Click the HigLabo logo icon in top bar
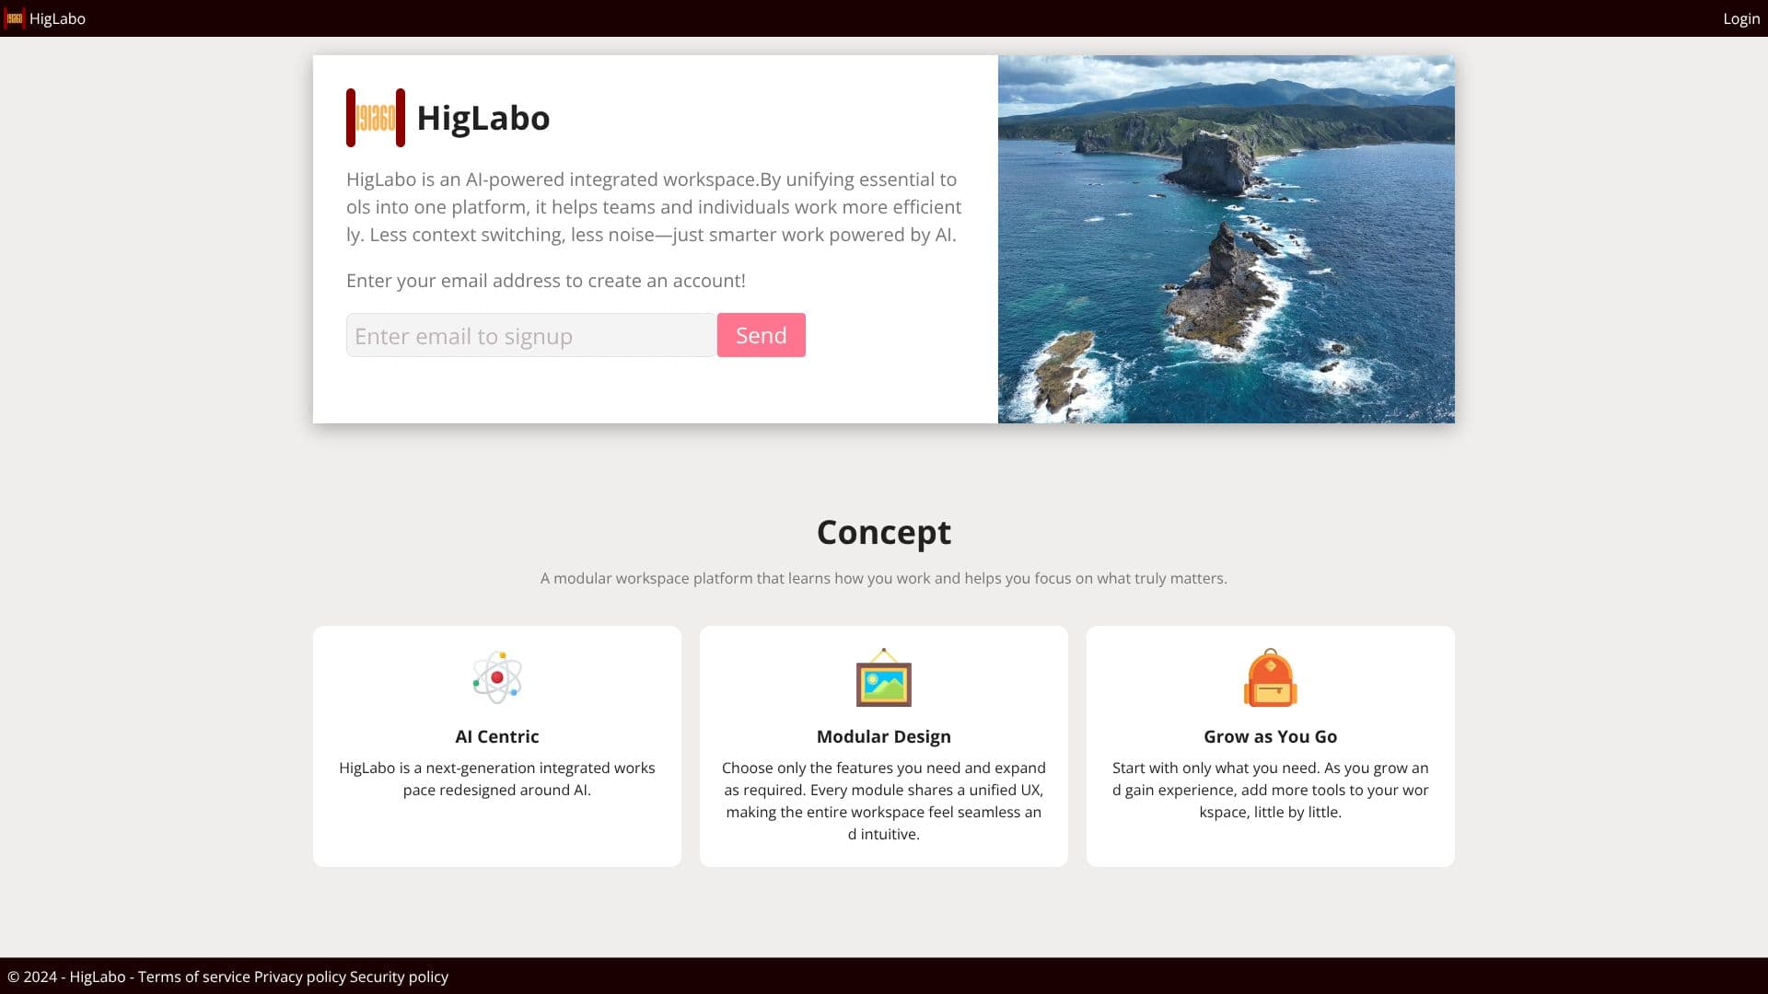The height and width of the screenshot is (994, 1768). [14, 18]
